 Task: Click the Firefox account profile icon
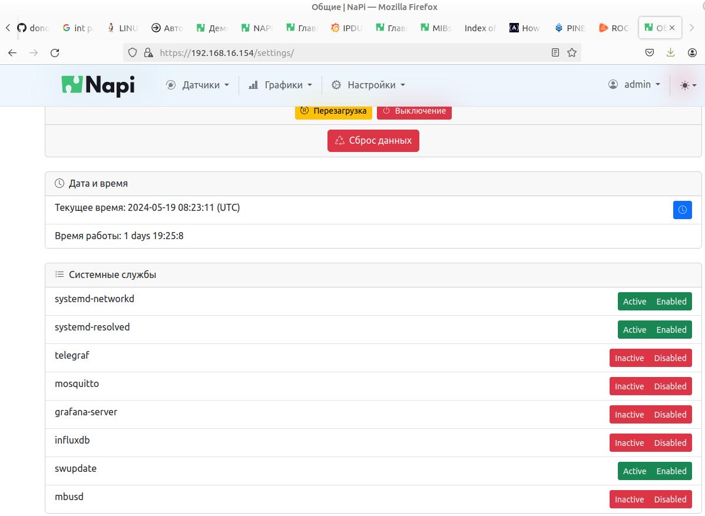(692, 52)
